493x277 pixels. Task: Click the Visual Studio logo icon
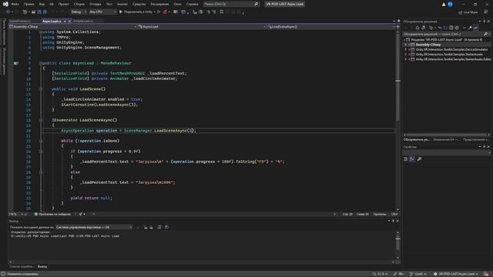tap(5, 4)
